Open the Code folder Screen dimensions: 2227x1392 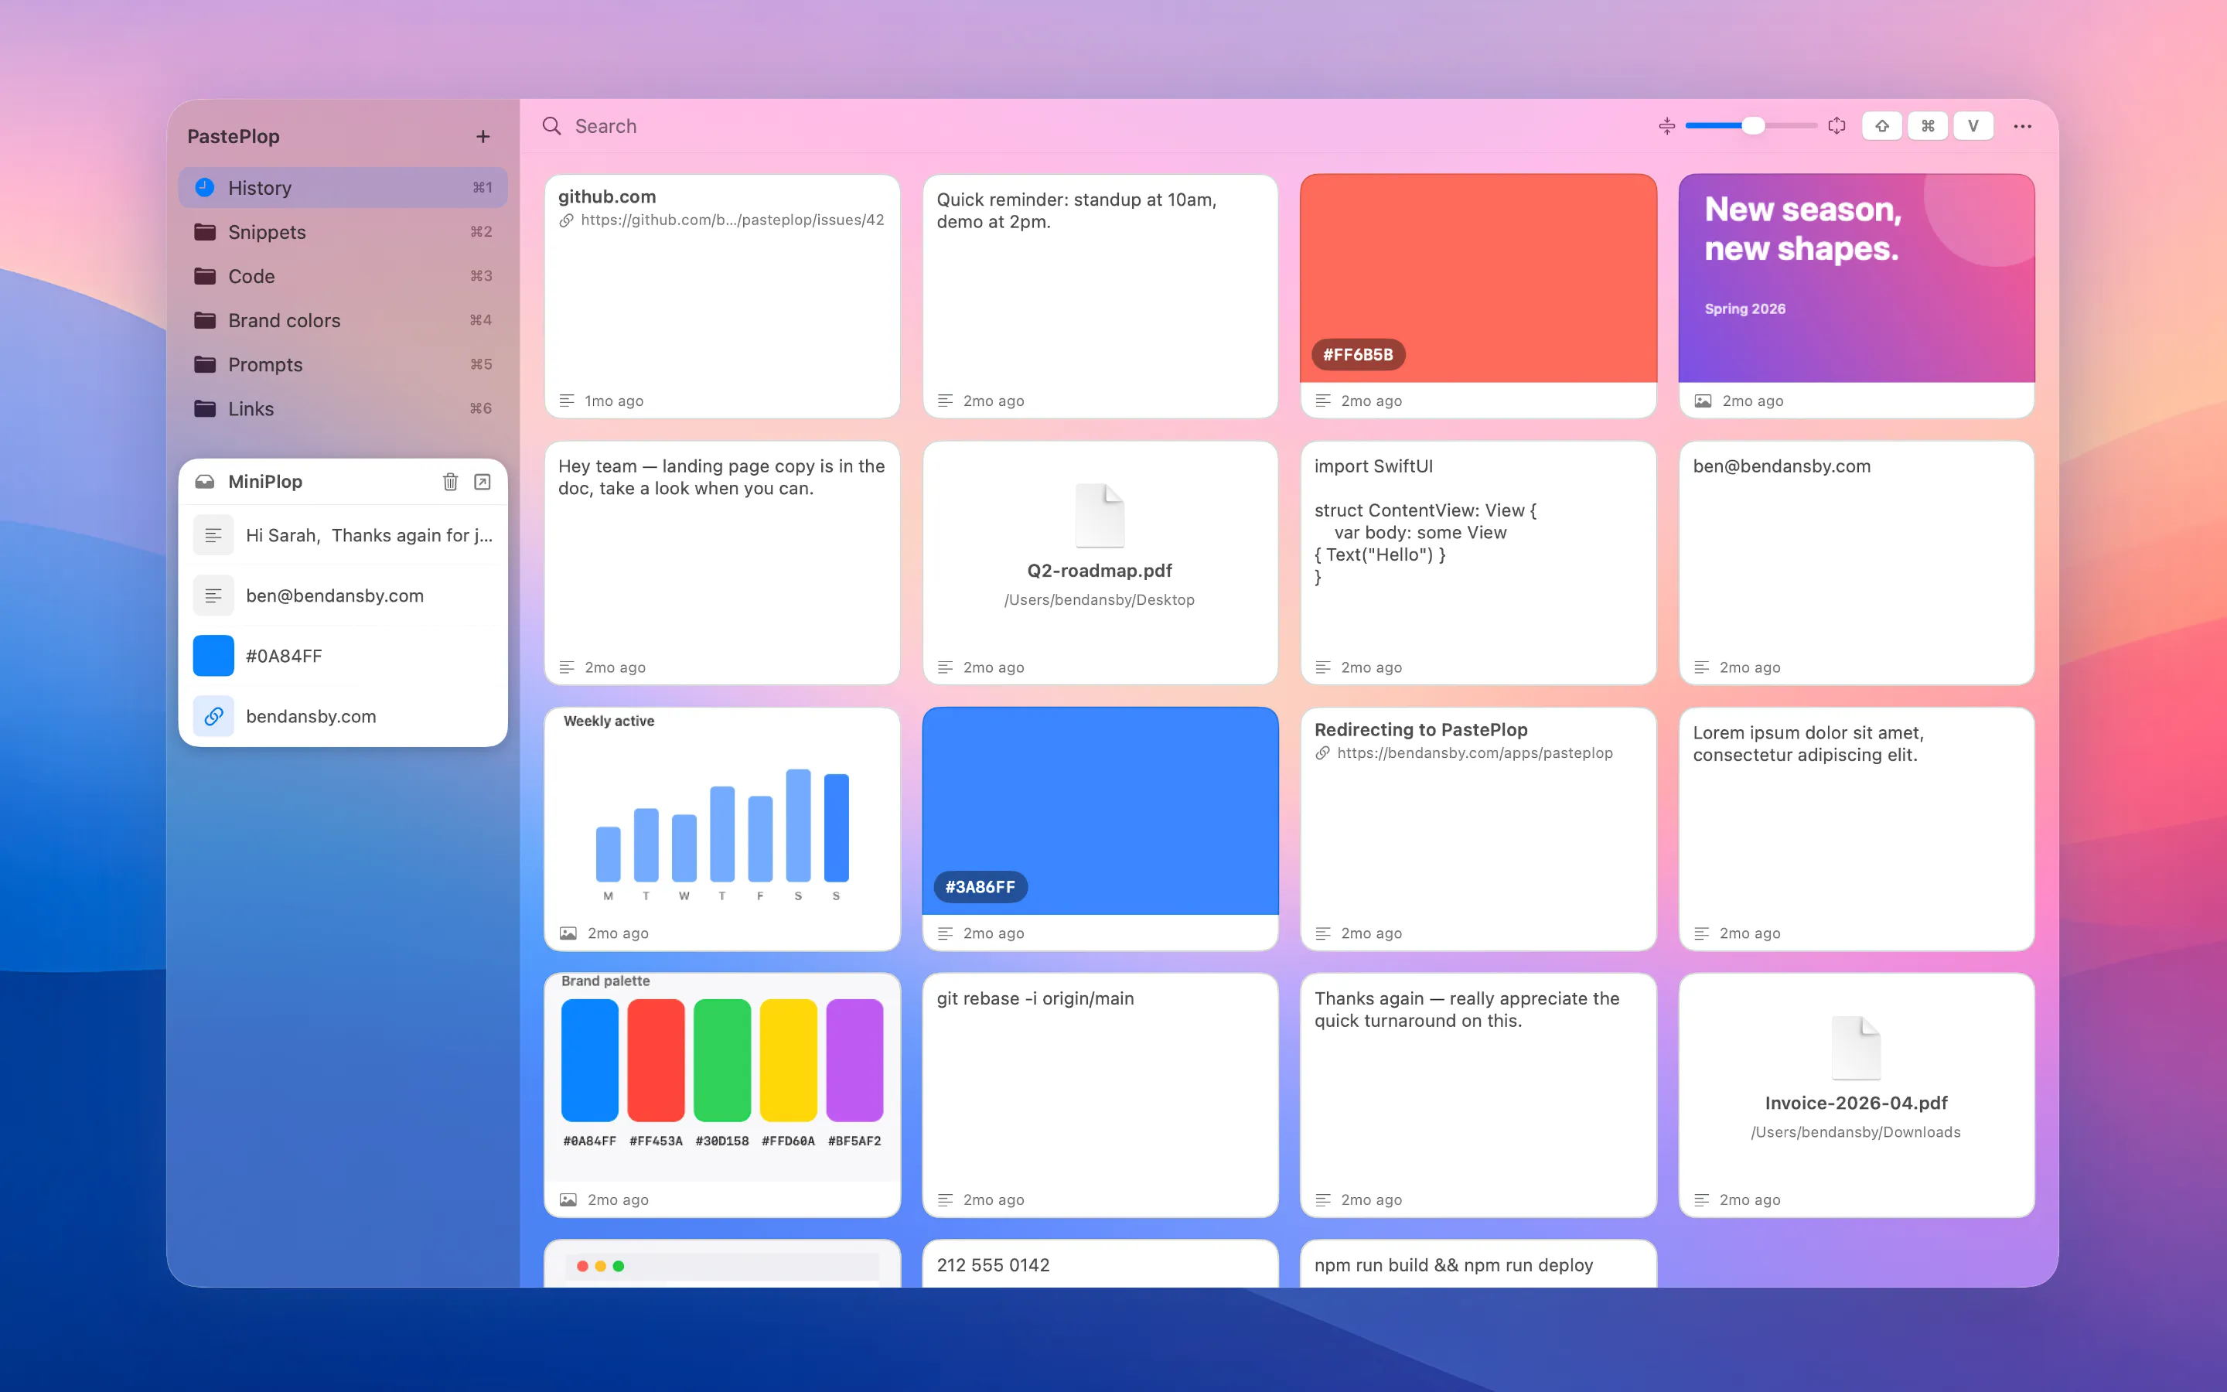tap(343, 276)
